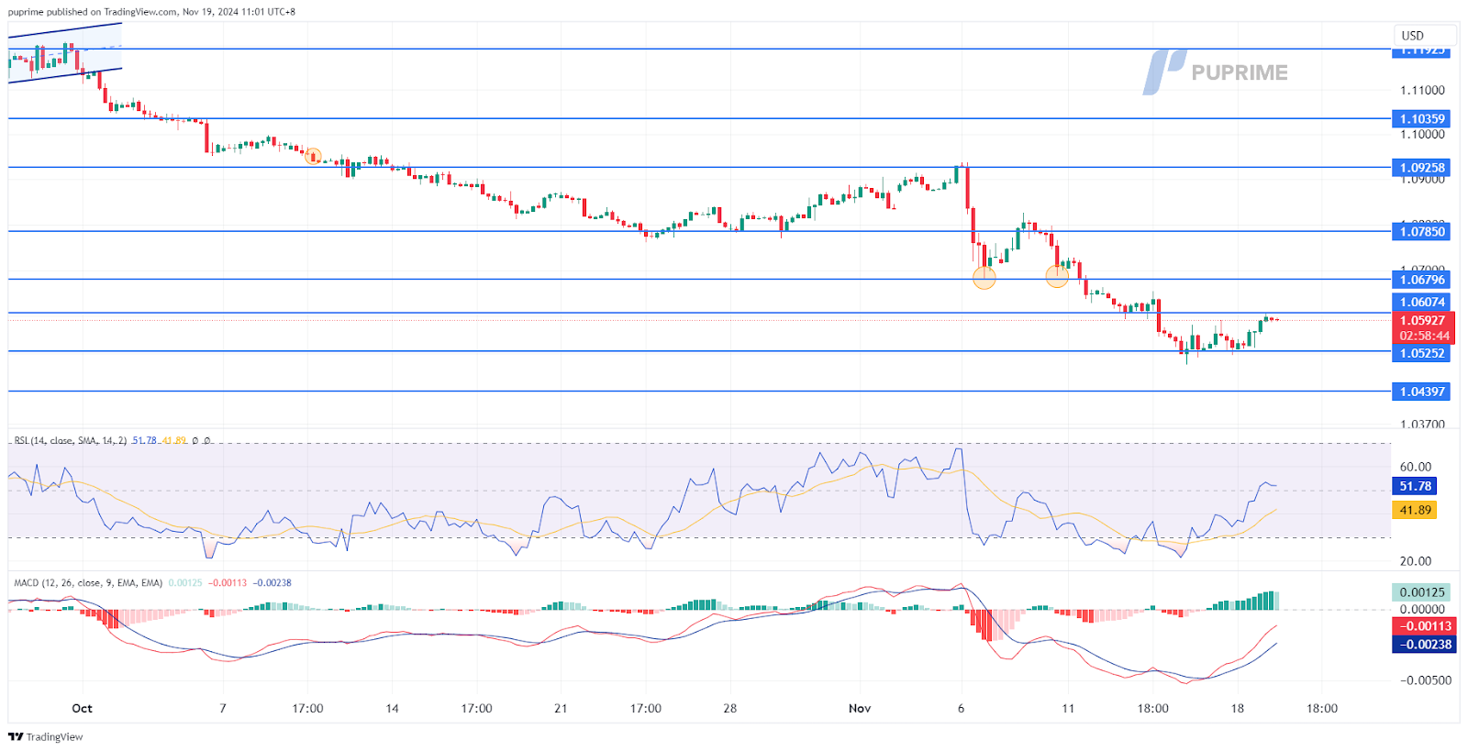Click the 20.00 RSI scale tick

coord(1416,560)
